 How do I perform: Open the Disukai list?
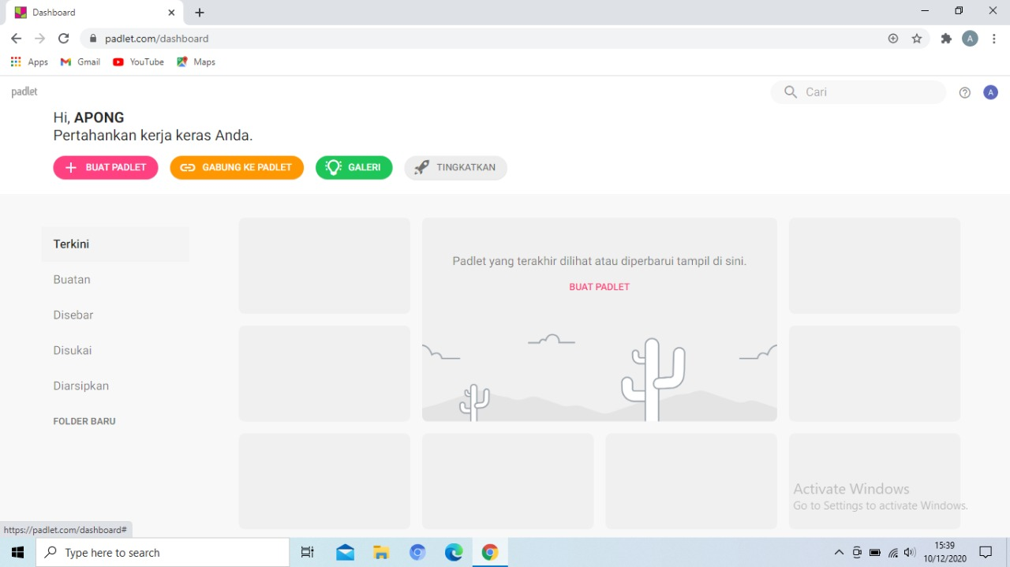tap(73, 350)
